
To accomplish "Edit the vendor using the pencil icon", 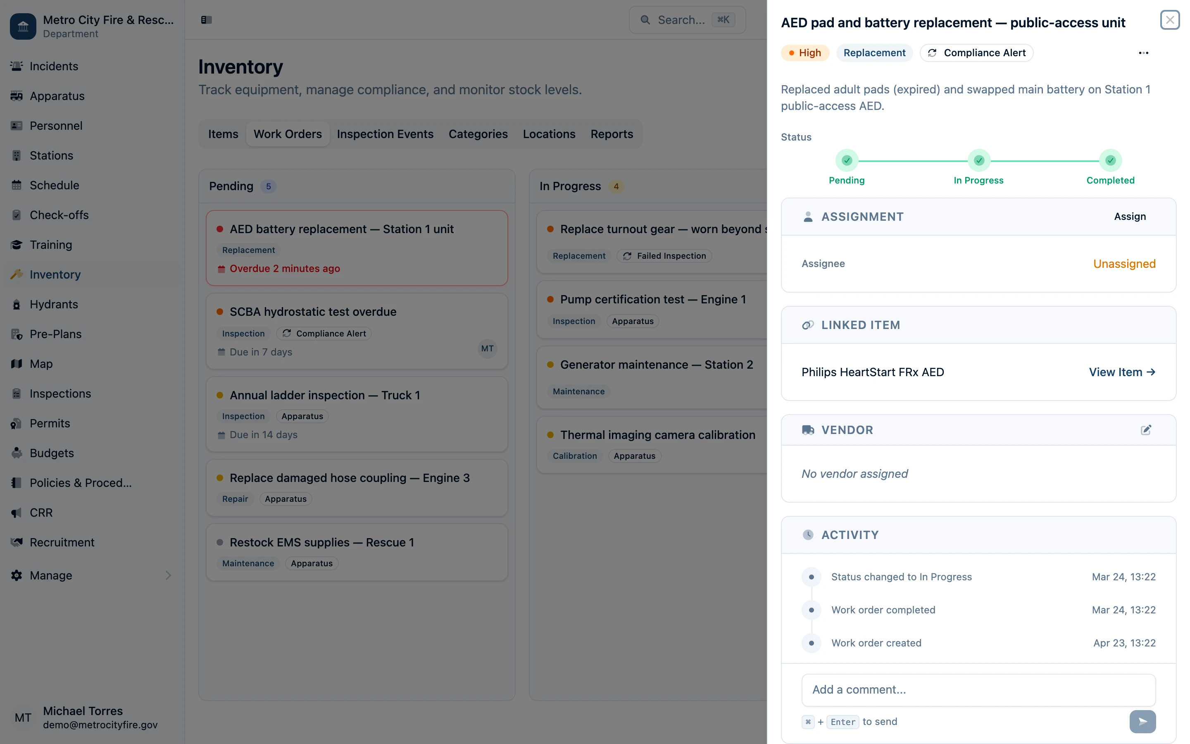I will 1146,429.
